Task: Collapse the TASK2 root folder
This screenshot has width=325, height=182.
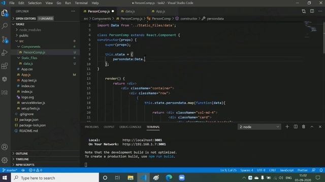Action: (46, 24)
